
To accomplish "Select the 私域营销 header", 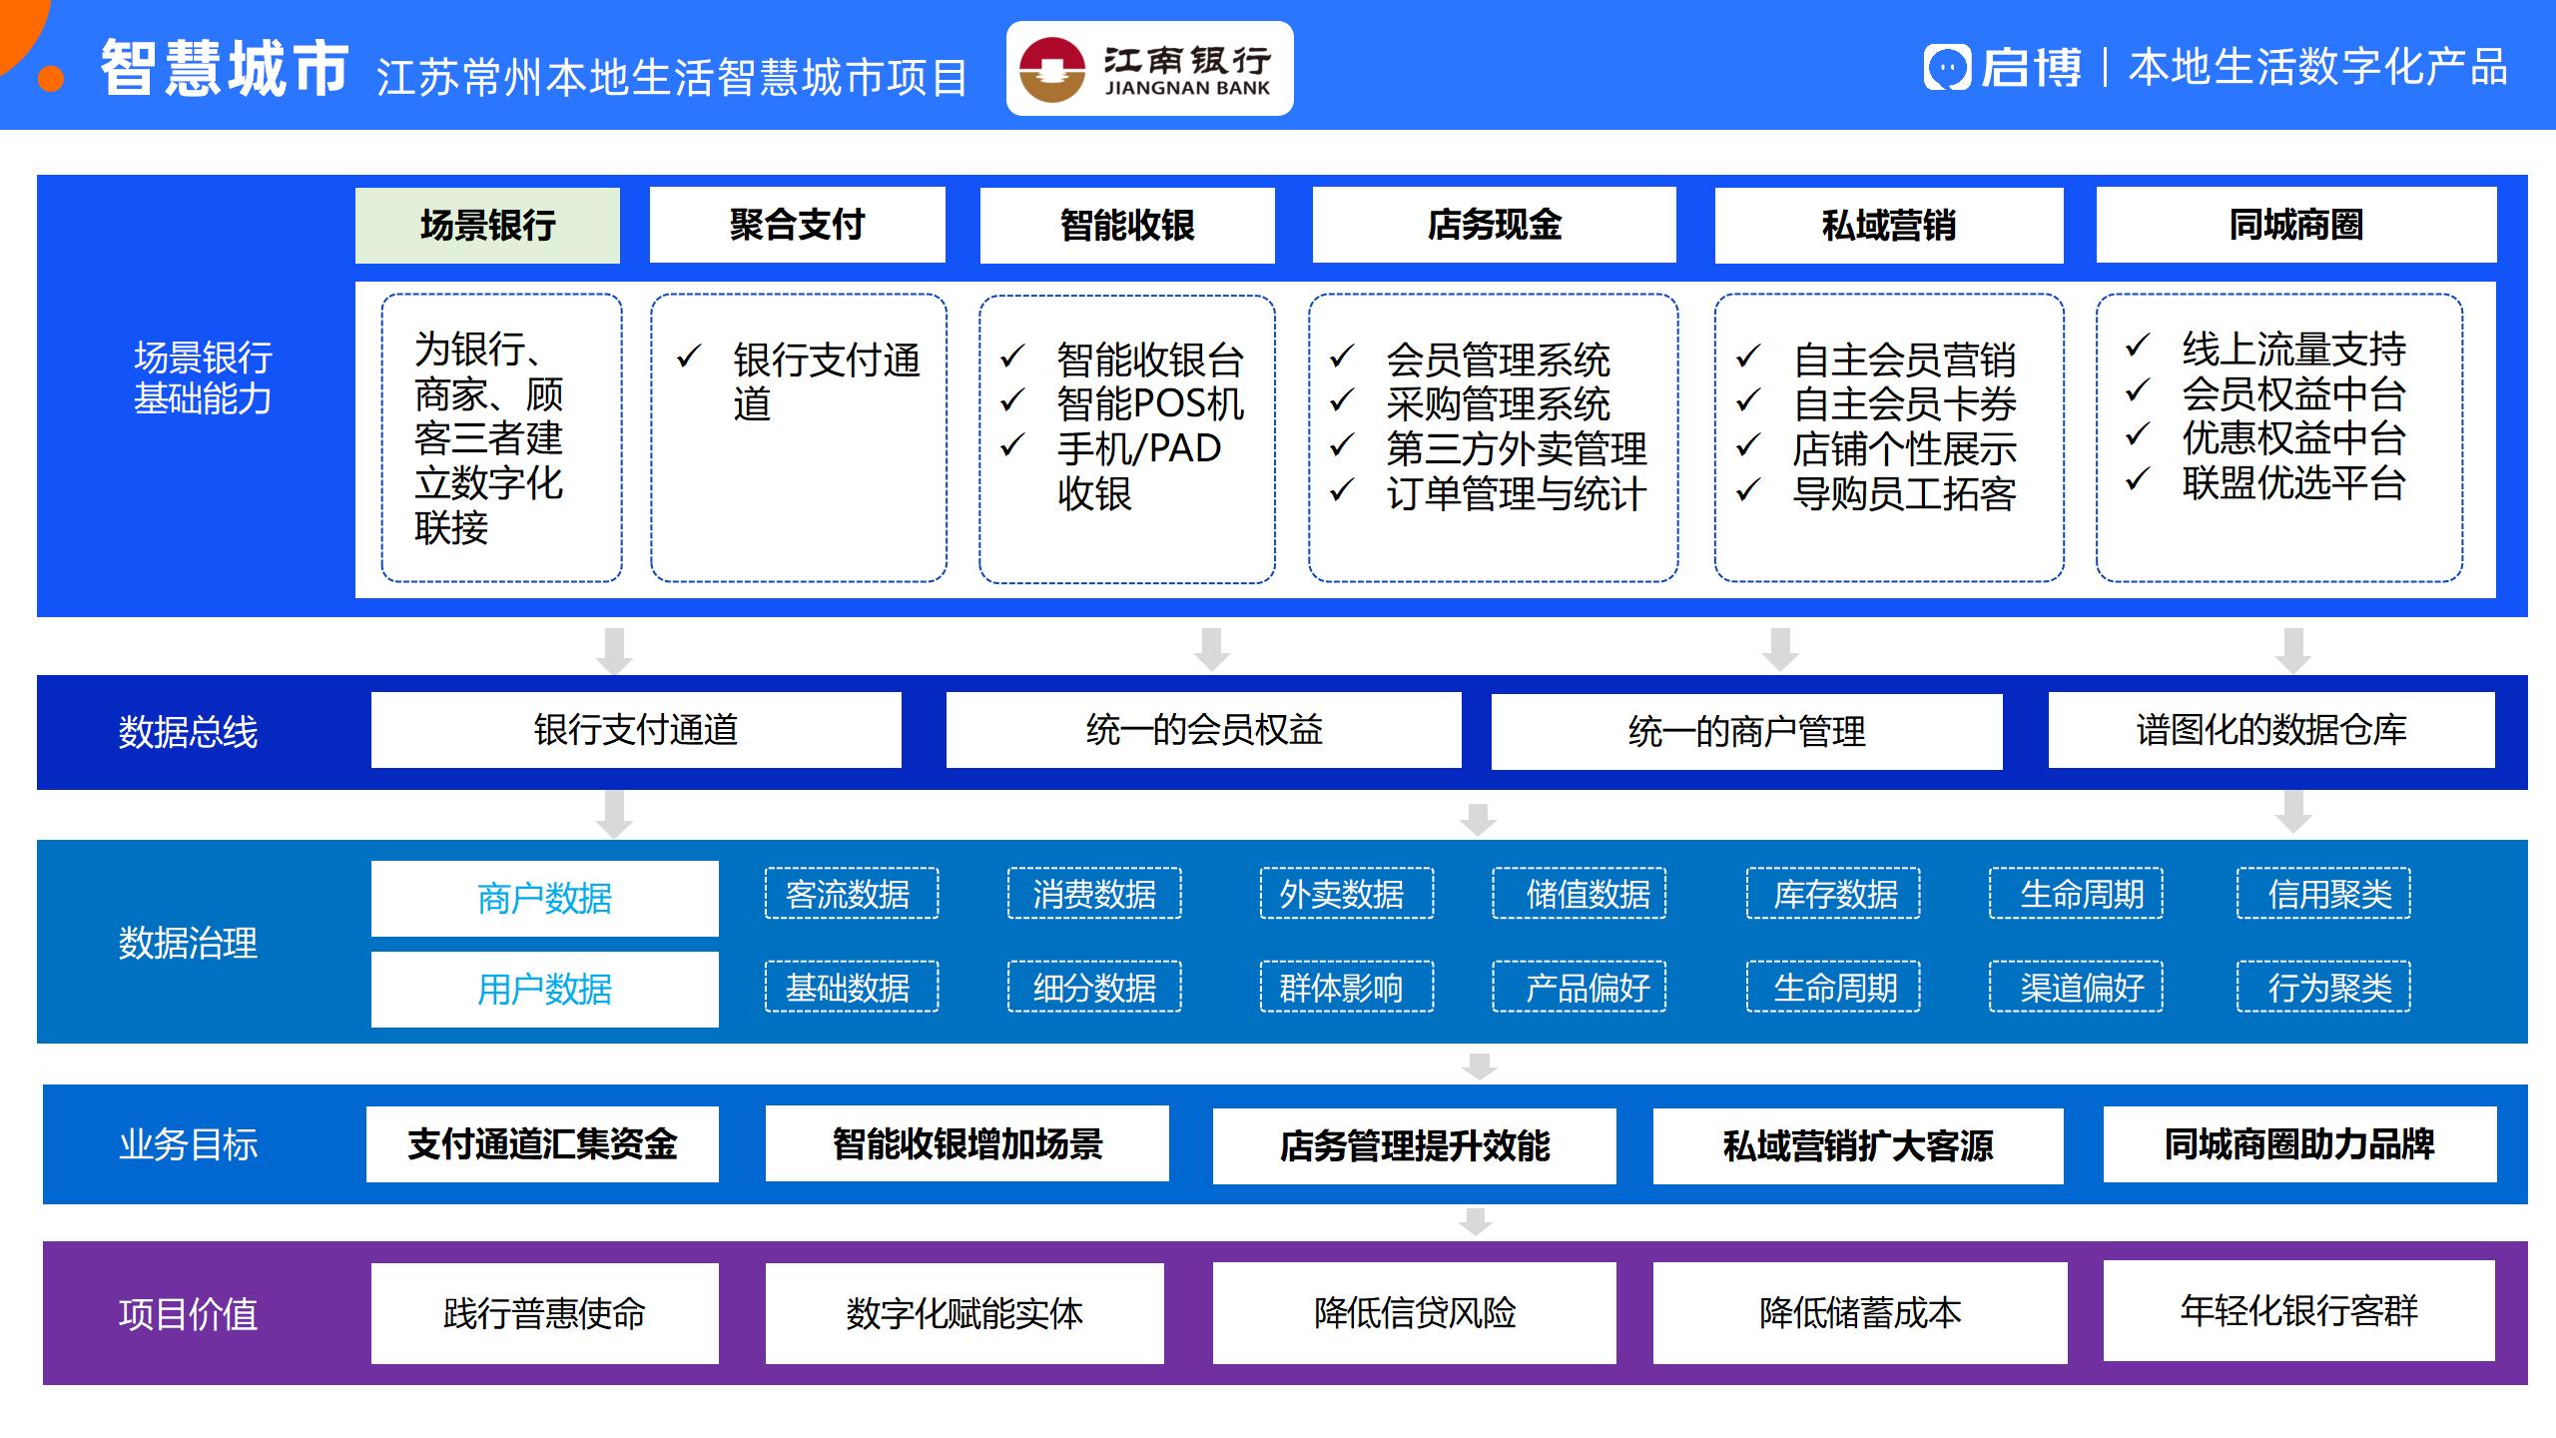I will (1888, 226).
